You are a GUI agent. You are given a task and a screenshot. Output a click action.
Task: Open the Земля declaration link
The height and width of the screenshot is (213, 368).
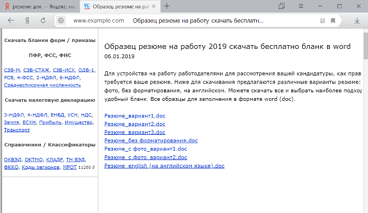point(11,123)
